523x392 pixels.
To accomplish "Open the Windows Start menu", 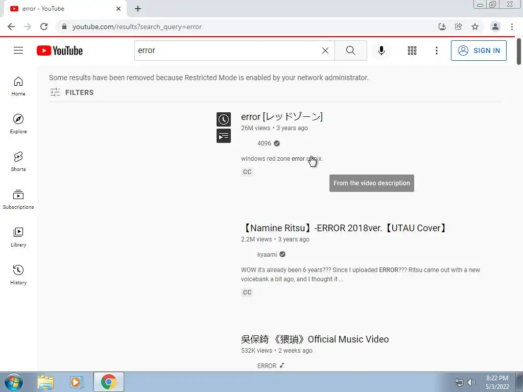I will [13, 382].
